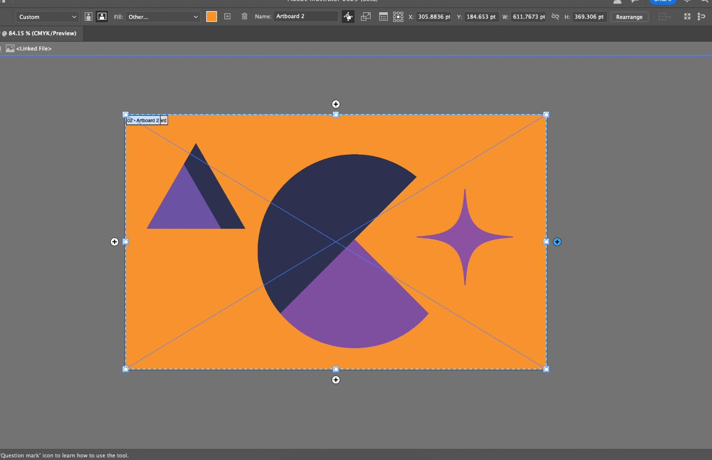712x460 pixels.
Task: Click the artboard width value field
Action: 528,17
